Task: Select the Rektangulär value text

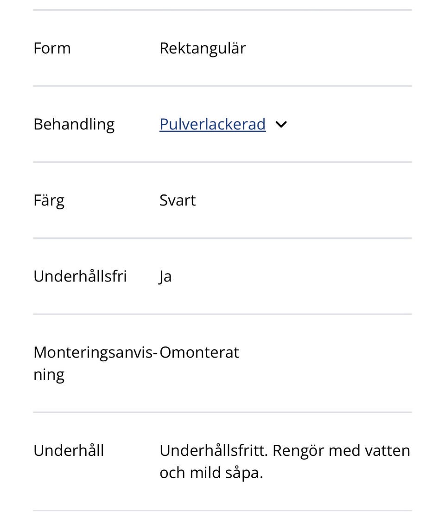Action: 203,48
